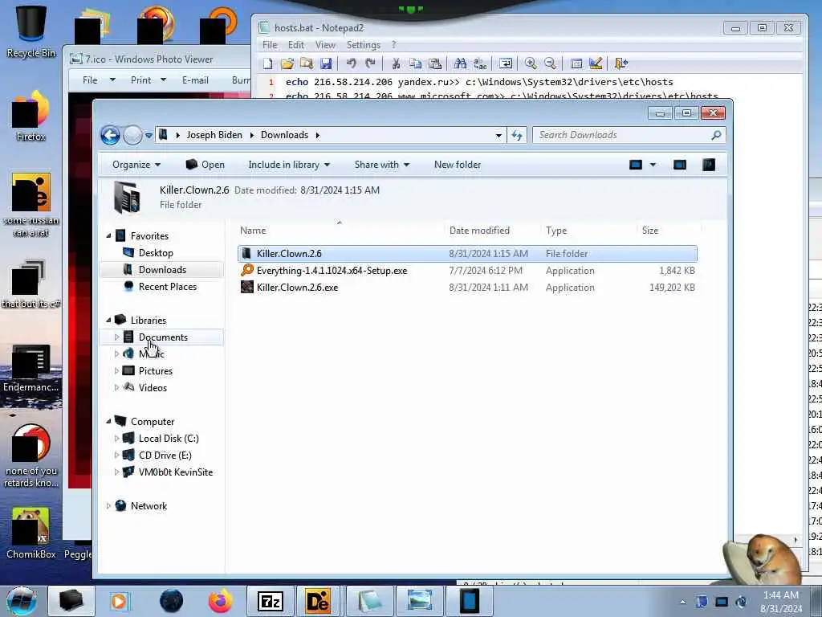Image resolution: width=822 pixels, height=617 pixels.
Task: Open recent pages dropdown beside forward button
Action: (149, 135)
